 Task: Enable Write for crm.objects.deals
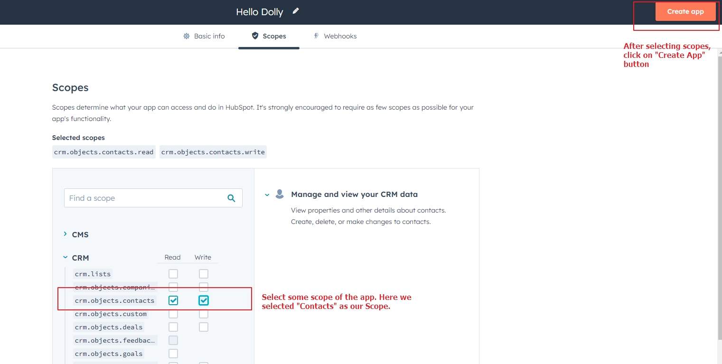(x=204, y=327)
